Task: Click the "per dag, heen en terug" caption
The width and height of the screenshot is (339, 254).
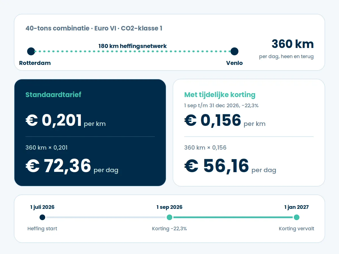Action: point(286,56)
